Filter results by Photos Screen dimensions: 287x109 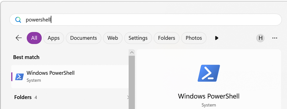194,38
